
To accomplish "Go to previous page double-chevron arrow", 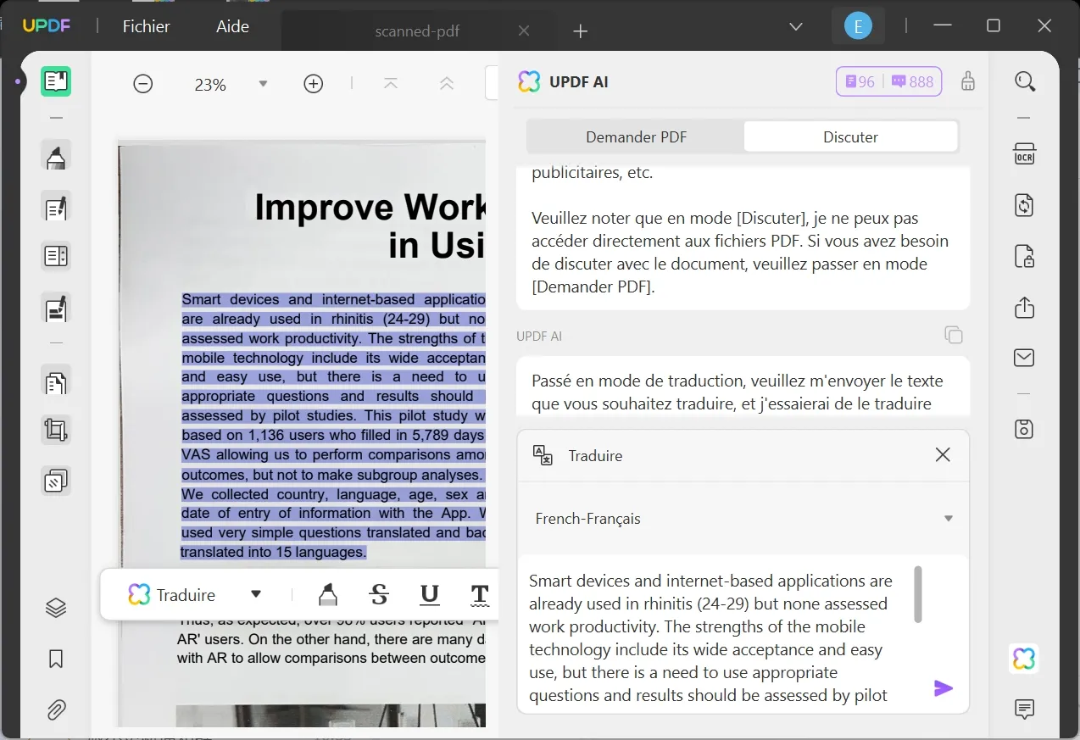I will pyautogui.click(x=447, y=84).
